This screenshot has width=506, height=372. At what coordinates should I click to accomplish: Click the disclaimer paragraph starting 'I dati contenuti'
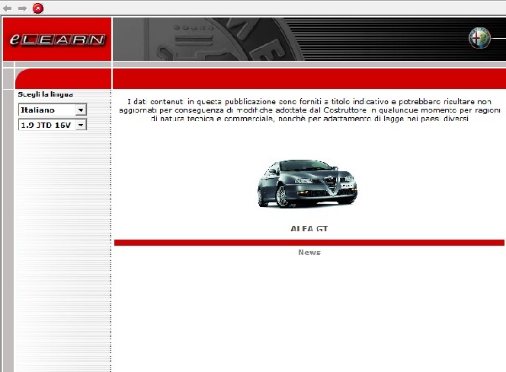pyautogui.click(x=309, y=110)
